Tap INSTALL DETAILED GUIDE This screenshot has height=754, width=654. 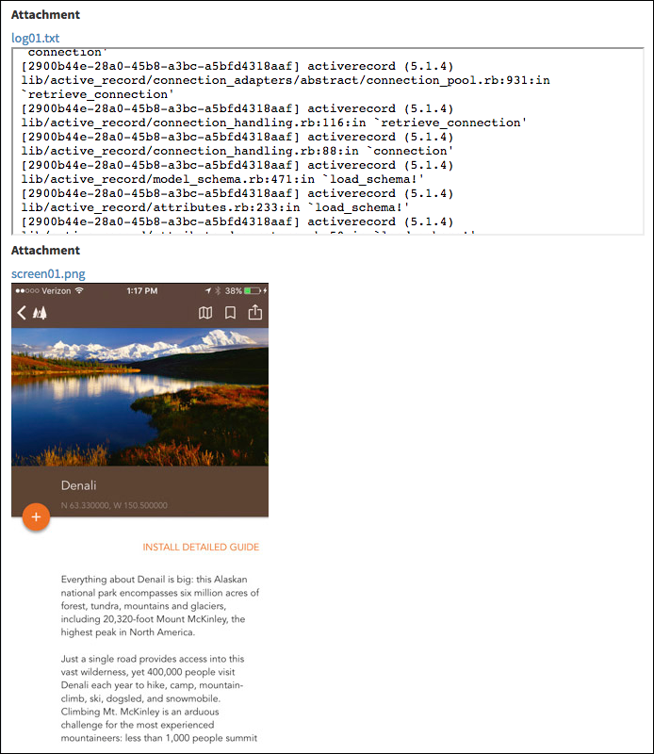click(201, 548)
